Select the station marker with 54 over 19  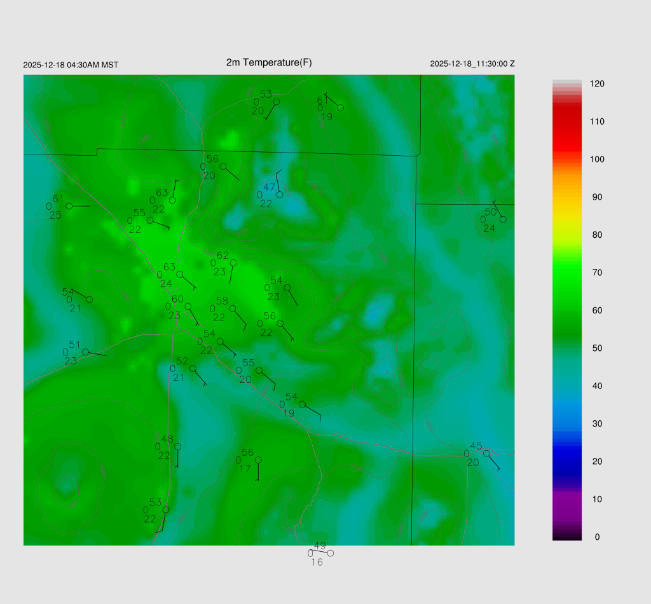pos(303,404)
